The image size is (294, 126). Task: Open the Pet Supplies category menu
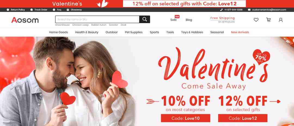pos(134,32)
